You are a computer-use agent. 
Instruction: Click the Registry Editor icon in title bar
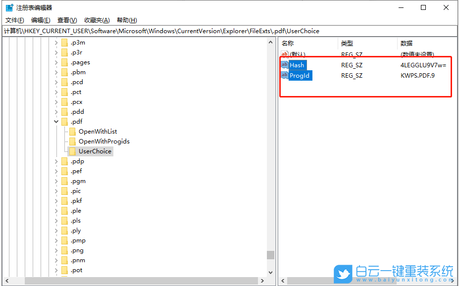tap(7, 7)
